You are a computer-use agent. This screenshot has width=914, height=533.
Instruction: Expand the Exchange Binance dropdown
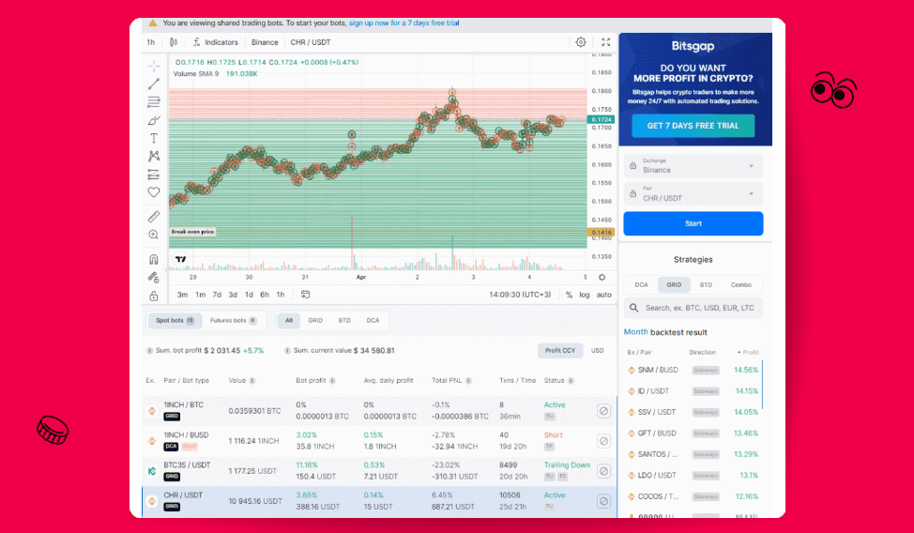pos(693,165)
